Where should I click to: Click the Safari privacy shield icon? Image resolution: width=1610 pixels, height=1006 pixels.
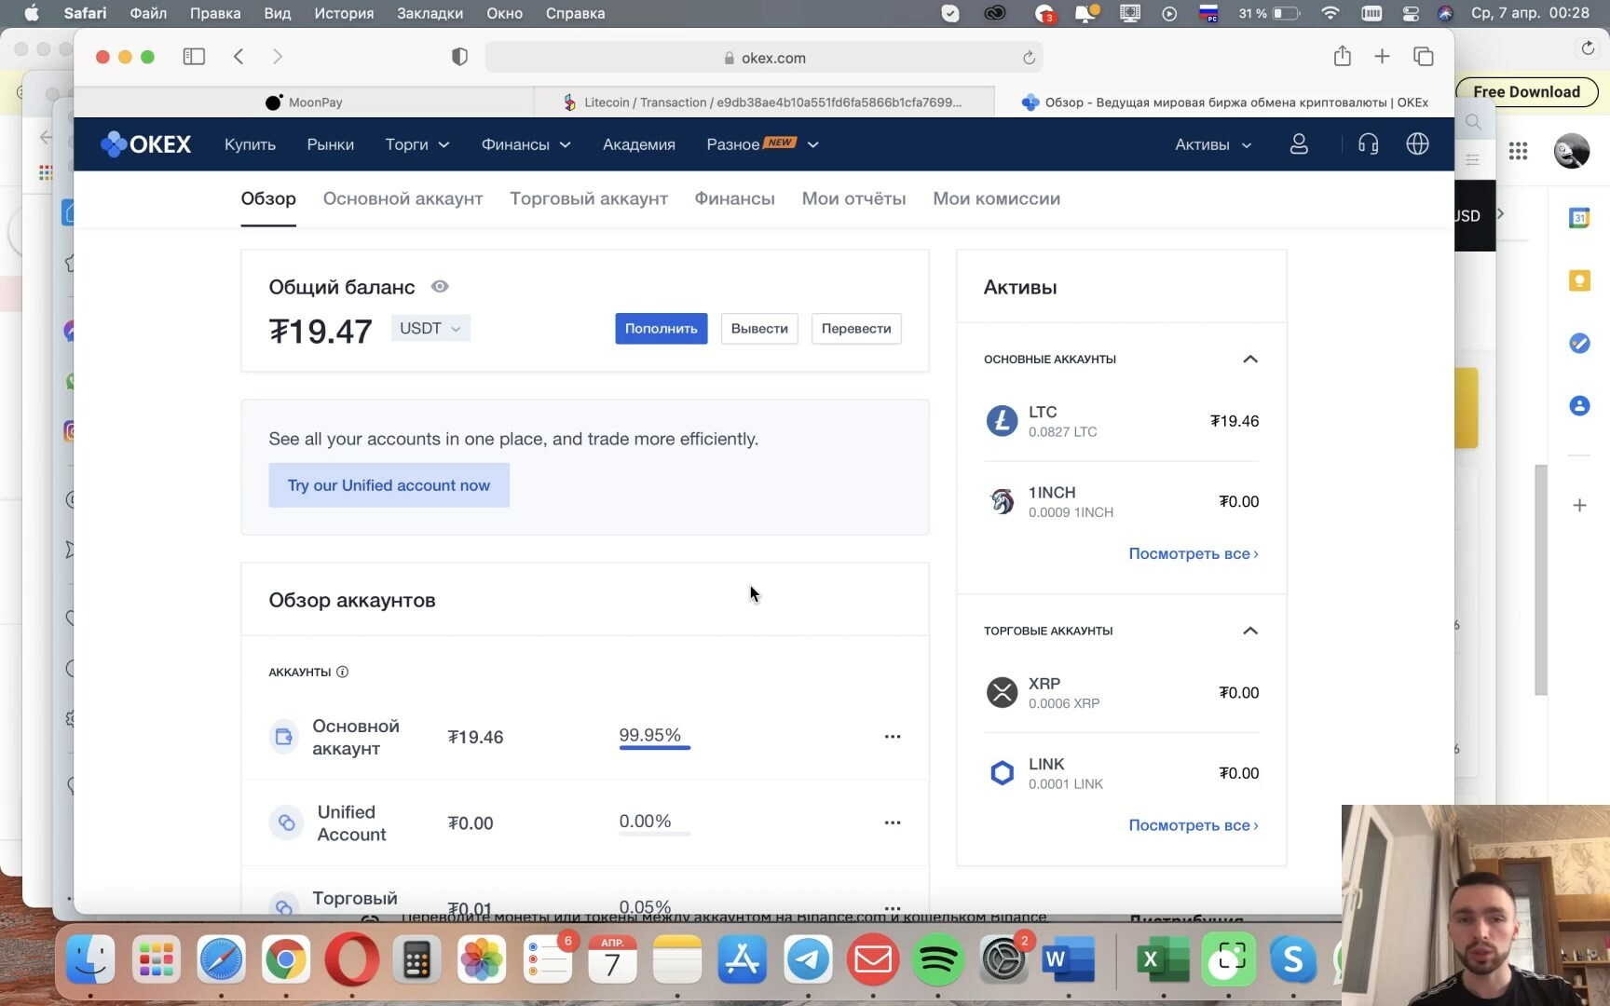[459, 57]
